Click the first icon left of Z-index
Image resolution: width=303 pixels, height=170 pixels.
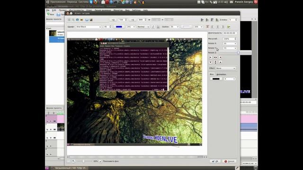pos(202,20)
